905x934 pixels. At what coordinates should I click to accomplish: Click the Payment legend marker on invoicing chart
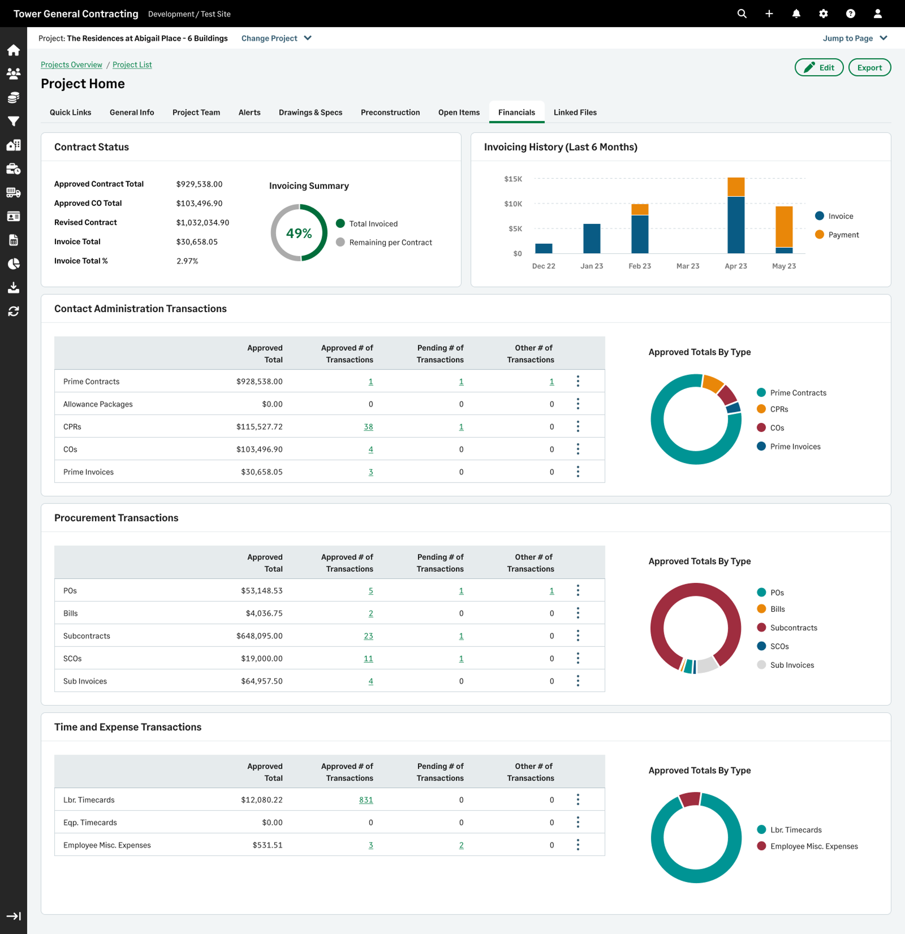(819, 235)
